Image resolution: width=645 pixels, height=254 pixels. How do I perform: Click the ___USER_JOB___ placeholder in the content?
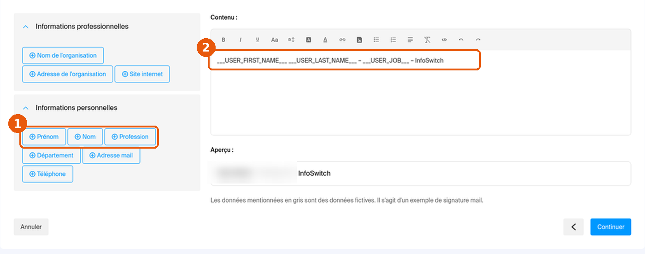click(x=386, y=60)
